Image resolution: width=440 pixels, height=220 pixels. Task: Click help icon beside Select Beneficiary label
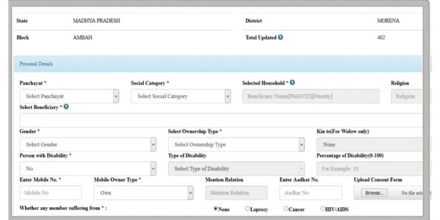pos(66,107)
